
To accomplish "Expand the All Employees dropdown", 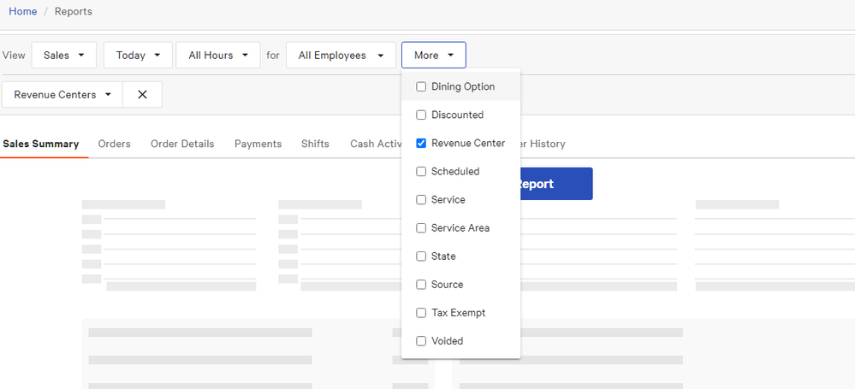I will coord(341,56).
